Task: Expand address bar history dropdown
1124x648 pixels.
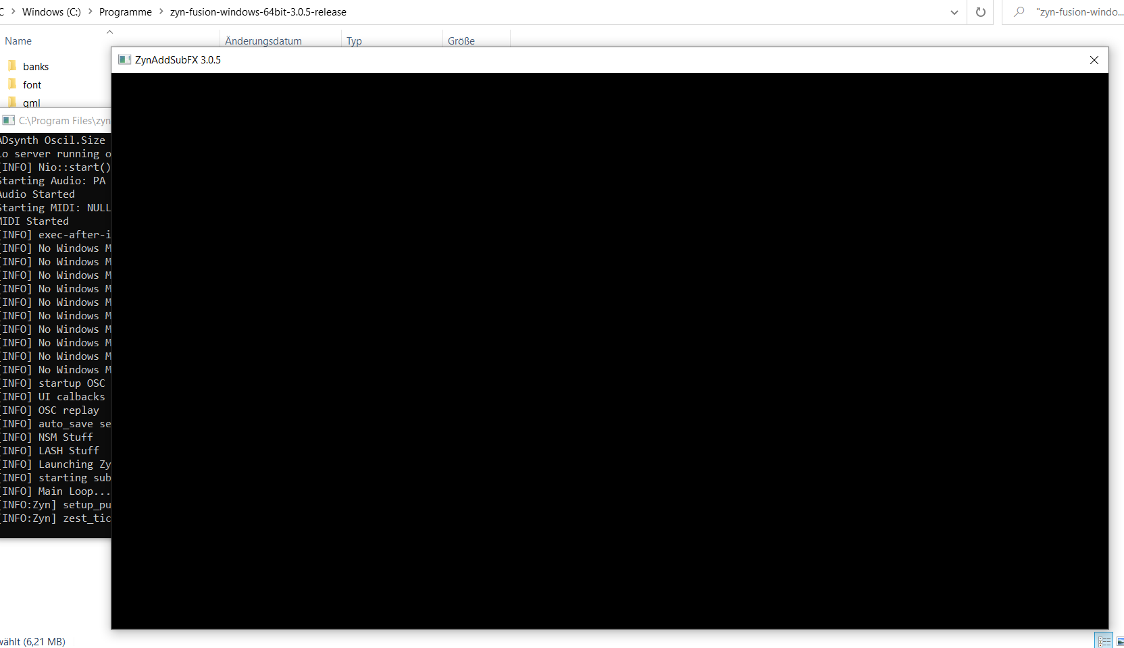Action: point(954,12)
